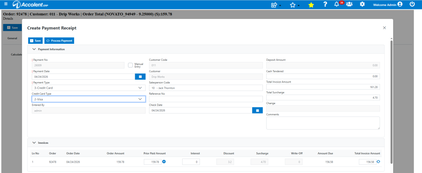Viewport: 422px width, 173px height.
Task: Click the Prior Paid Amount input 159.78
Action: [152, 162]
